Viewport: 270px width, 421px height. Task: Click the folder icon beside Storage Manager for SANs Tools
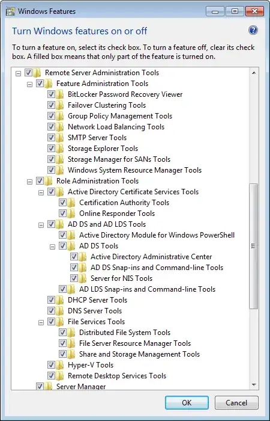pos(60,159)
